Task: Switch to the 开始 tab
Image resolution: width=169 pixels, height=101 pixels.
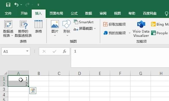Action: [24, 13]
